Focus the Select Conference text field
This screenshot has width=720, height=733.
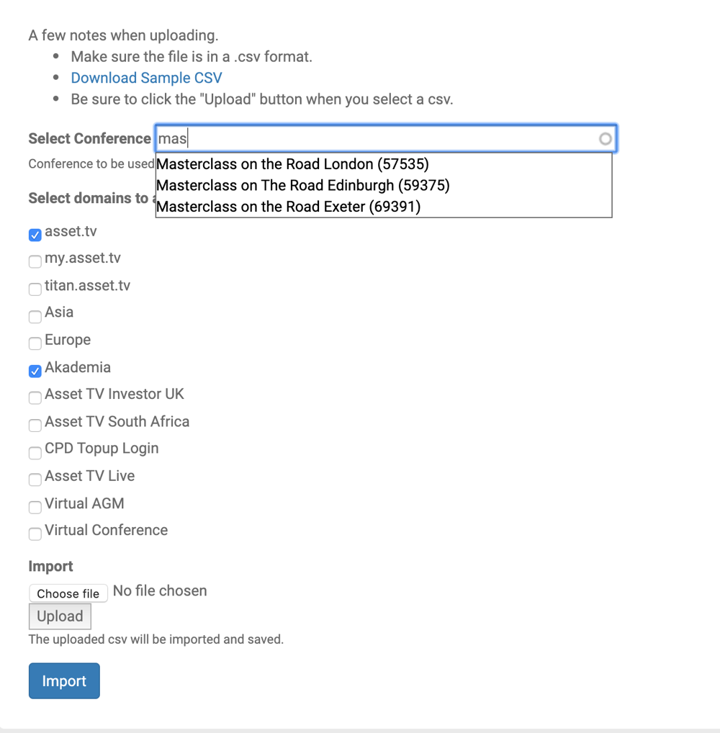point(386,138)
